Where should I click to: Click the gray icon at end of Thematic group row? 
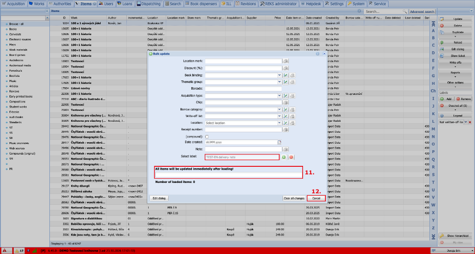pos(292,82)
